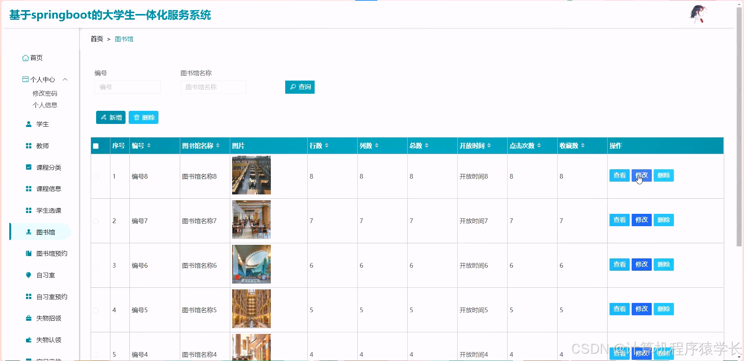Click the 失物招领 lost-and-found icon
The width and height of the screenshot is (744, 361).
click(x=28, y=318)
